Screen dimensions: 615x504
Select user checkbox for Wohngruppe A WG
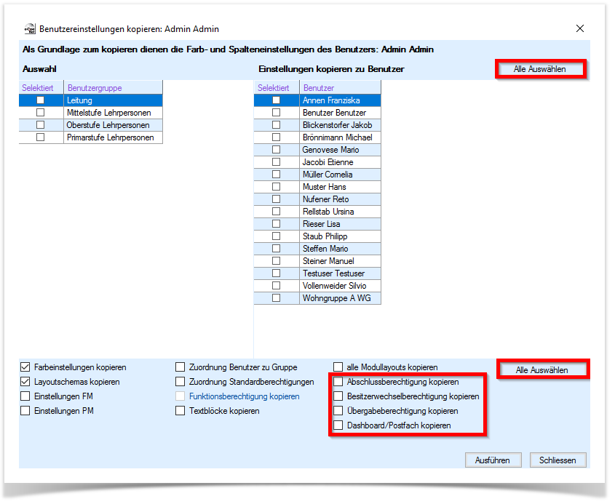tap(276, 298)
